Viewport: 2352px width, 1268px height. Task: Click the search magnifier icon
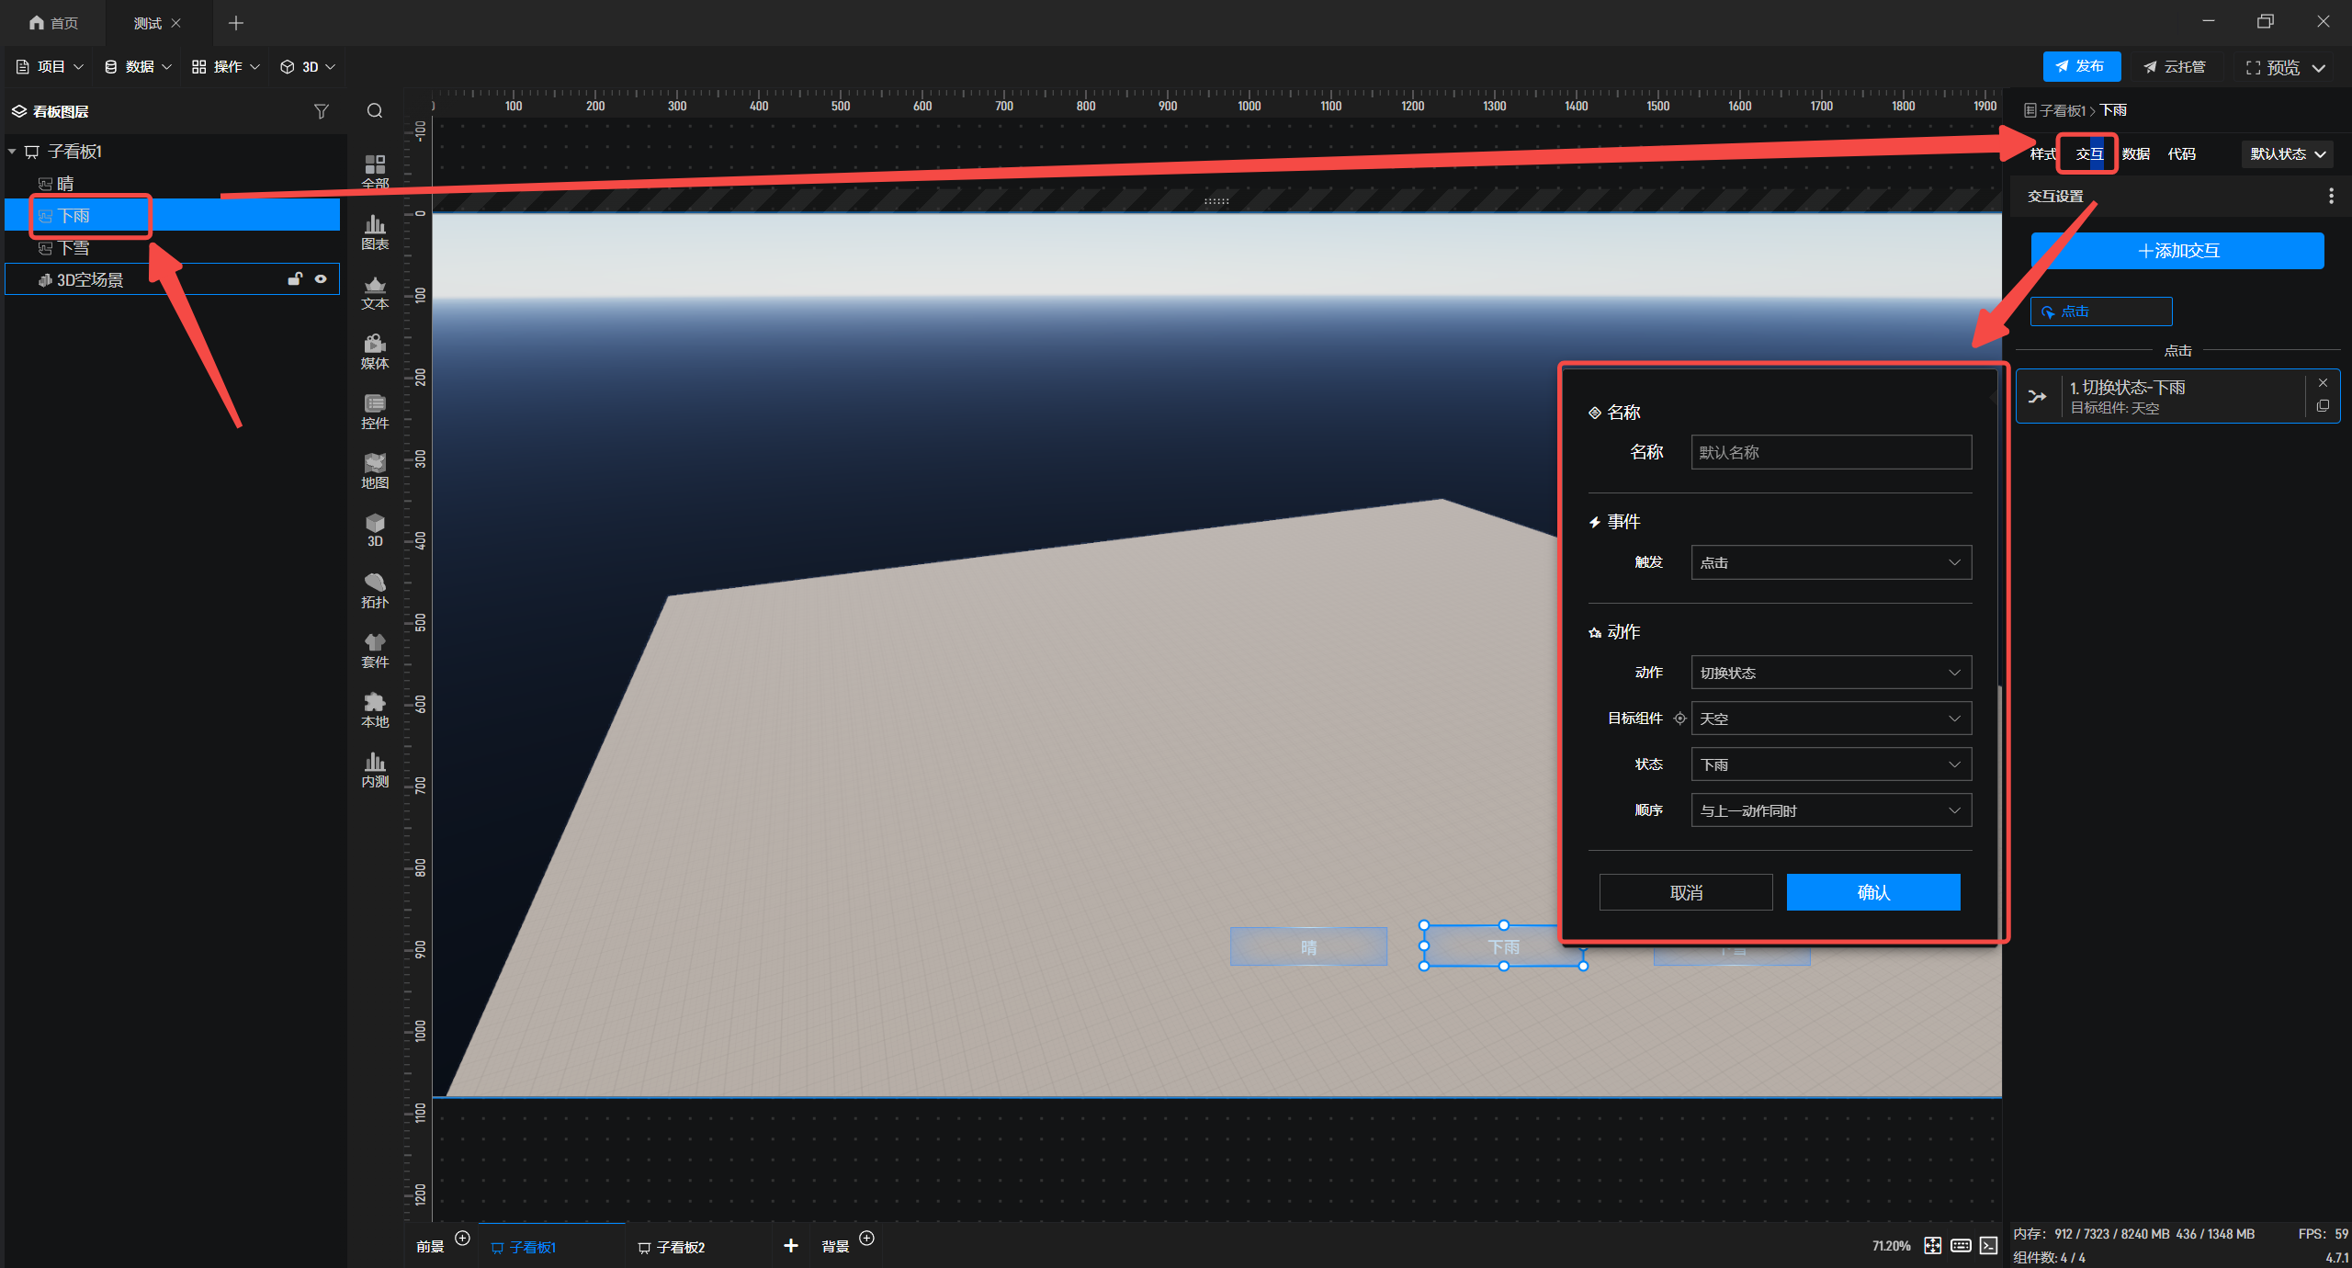[x=375, y=111]
